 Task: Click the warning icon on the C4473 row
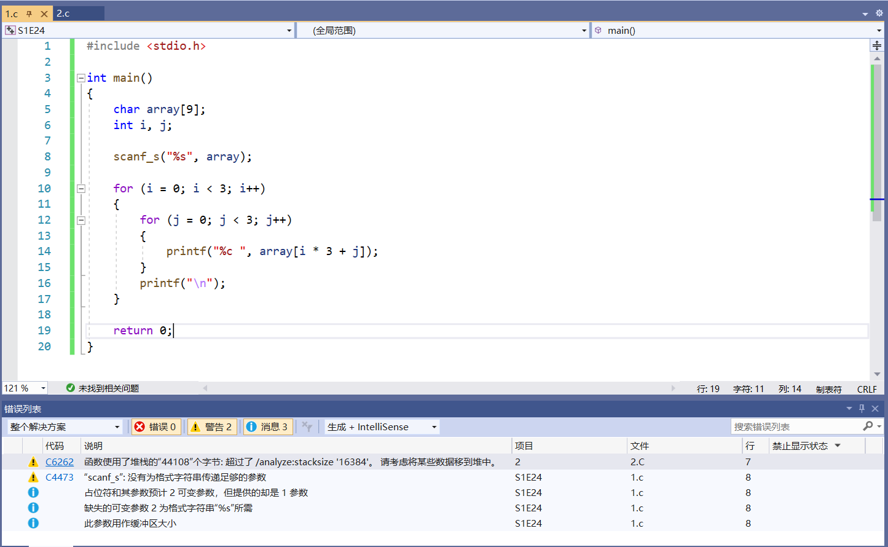[x=33, y=477]
